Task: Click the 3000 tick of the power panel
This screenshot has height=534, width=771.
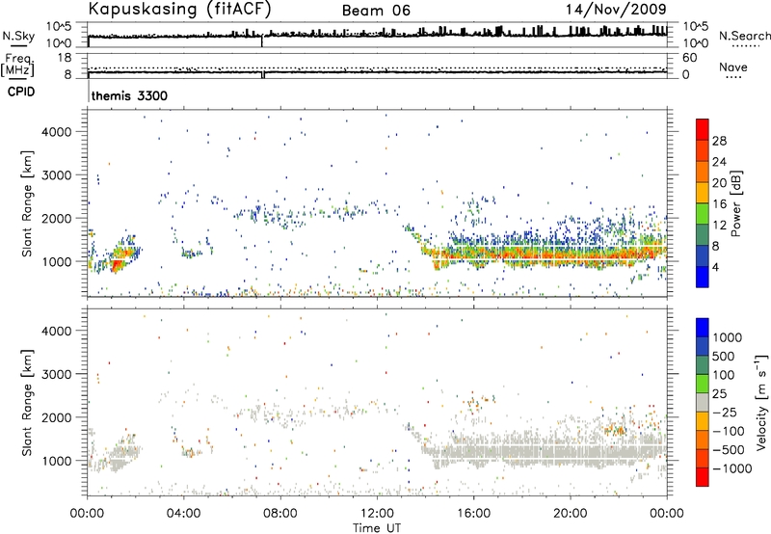Action: (x=57, y=175)
